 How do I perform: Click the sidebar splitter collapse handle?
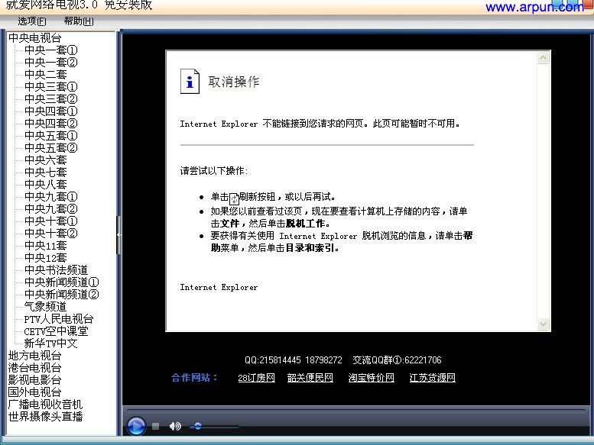[118, 224]
